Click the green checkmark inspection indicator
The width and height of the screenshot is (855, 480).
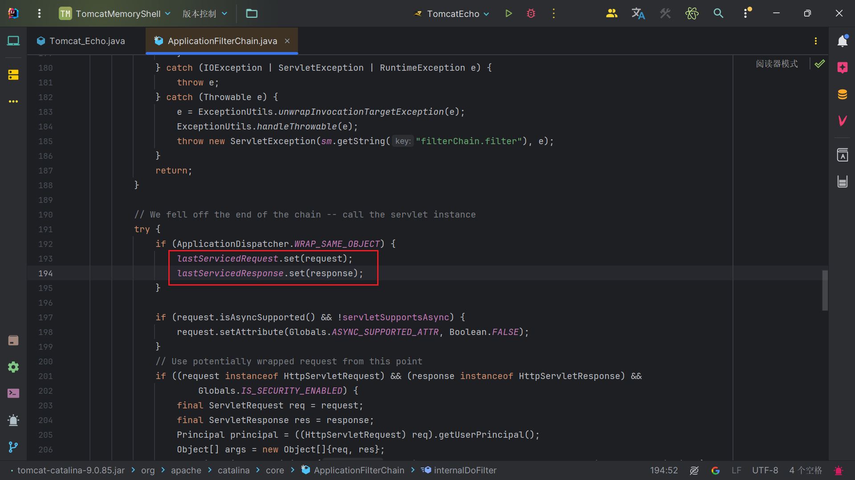click(819, 64)
